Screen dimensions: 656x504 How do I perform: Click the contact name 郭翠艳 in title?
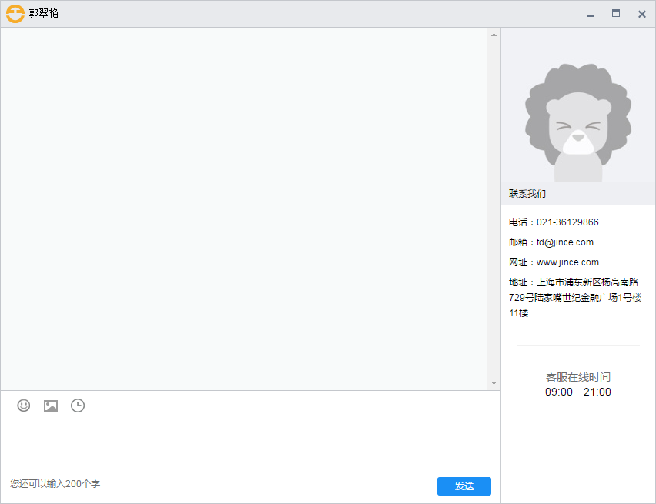[x=44, y=13]
